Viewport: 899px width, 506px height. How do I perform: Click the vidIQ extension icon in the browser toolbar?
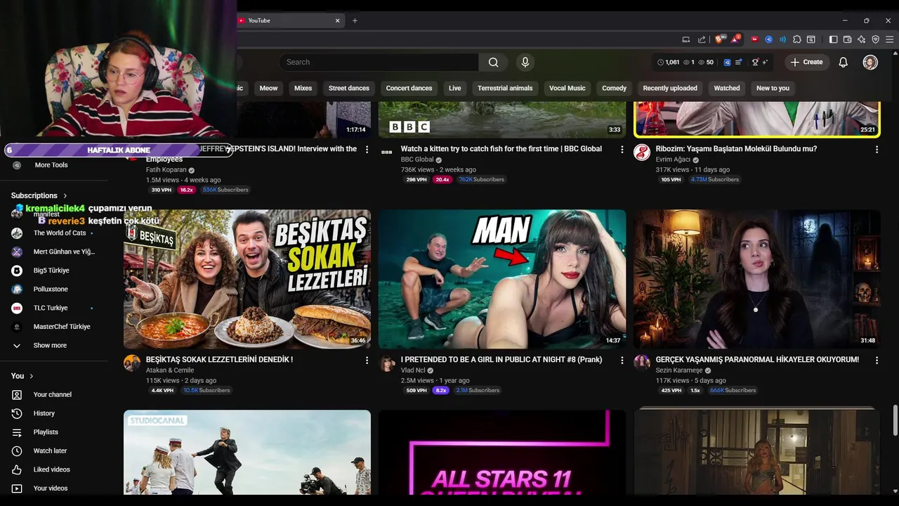pyautogui.click(x=769, y=39)
